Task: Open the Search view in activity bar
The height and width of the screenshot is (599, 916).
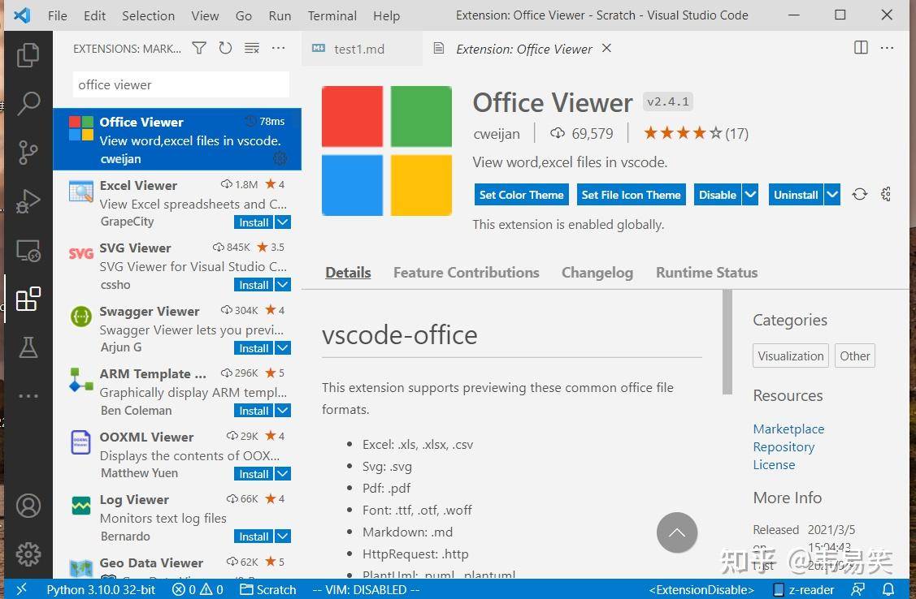Action: (28, 104)
